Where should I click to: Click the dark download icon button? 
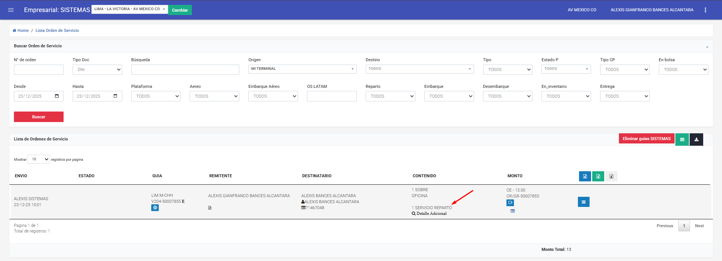(x=696, y=139)
